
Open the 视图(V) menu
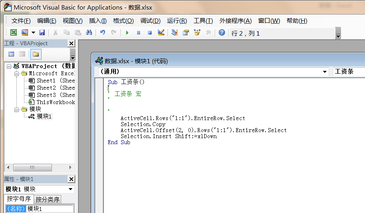pyautogui.click(x=72, y=21)
